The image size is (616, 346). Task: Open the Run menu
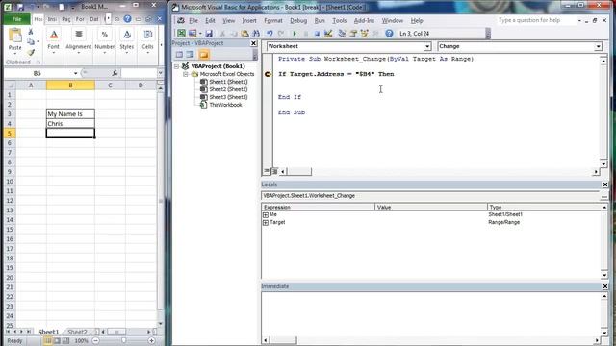tap(320, 20)
